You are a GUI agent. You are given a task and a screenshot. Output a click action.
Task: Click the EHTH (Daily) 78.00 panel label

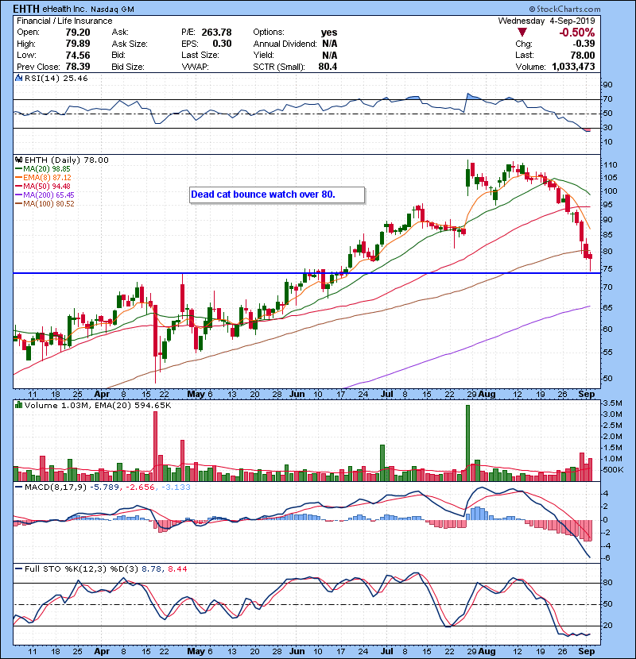click(67, 160)
